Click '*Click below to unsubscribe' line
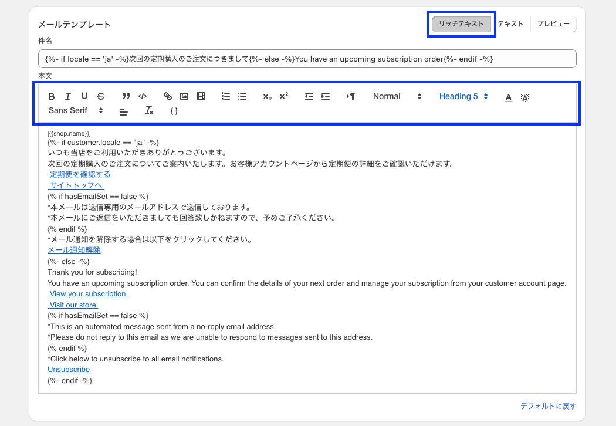This screenshot has width=616, height=426. (136, 359)
